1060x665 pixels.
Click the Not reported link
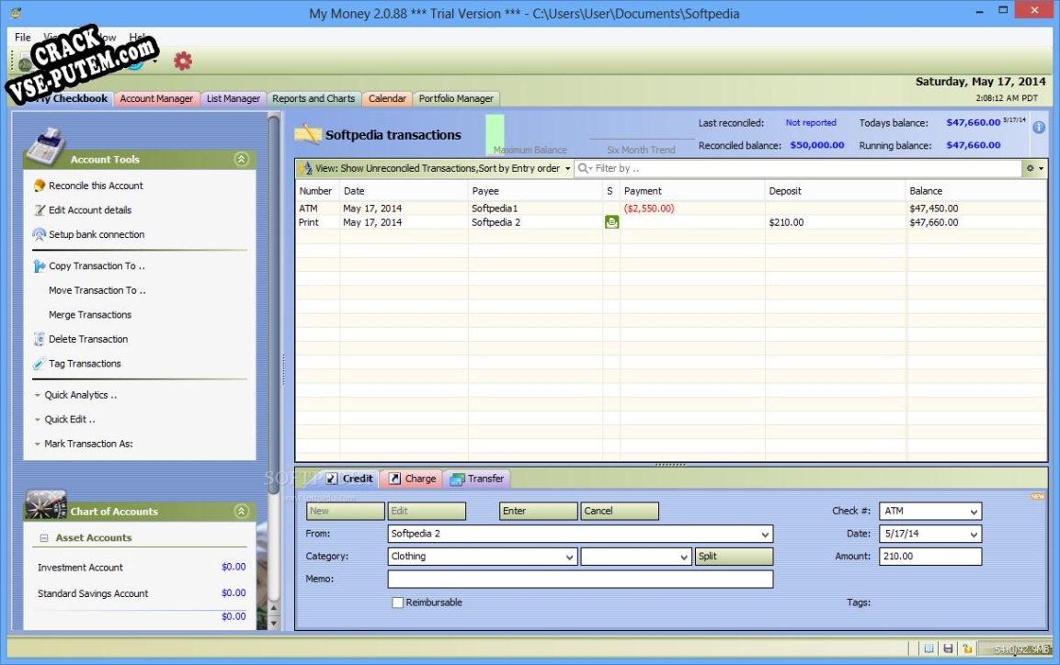(x=811, y=123)
